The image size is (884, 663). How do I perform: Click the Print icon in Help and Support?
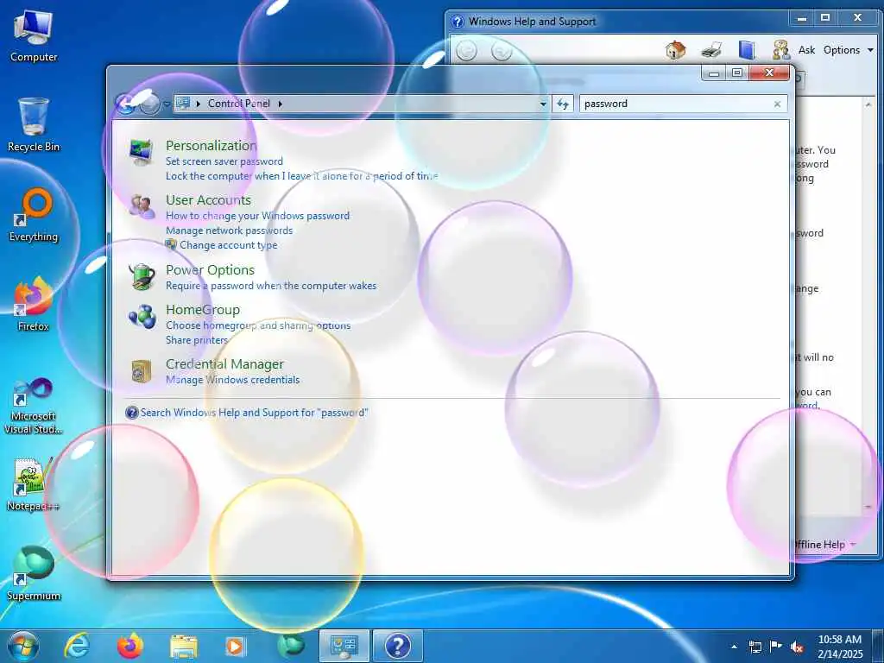(x=711, y=49)
